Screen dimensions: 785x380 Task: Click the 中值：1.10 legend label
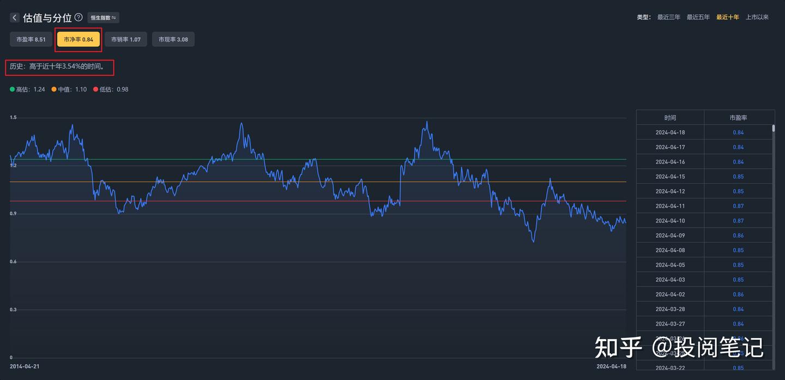coord(73,89)
